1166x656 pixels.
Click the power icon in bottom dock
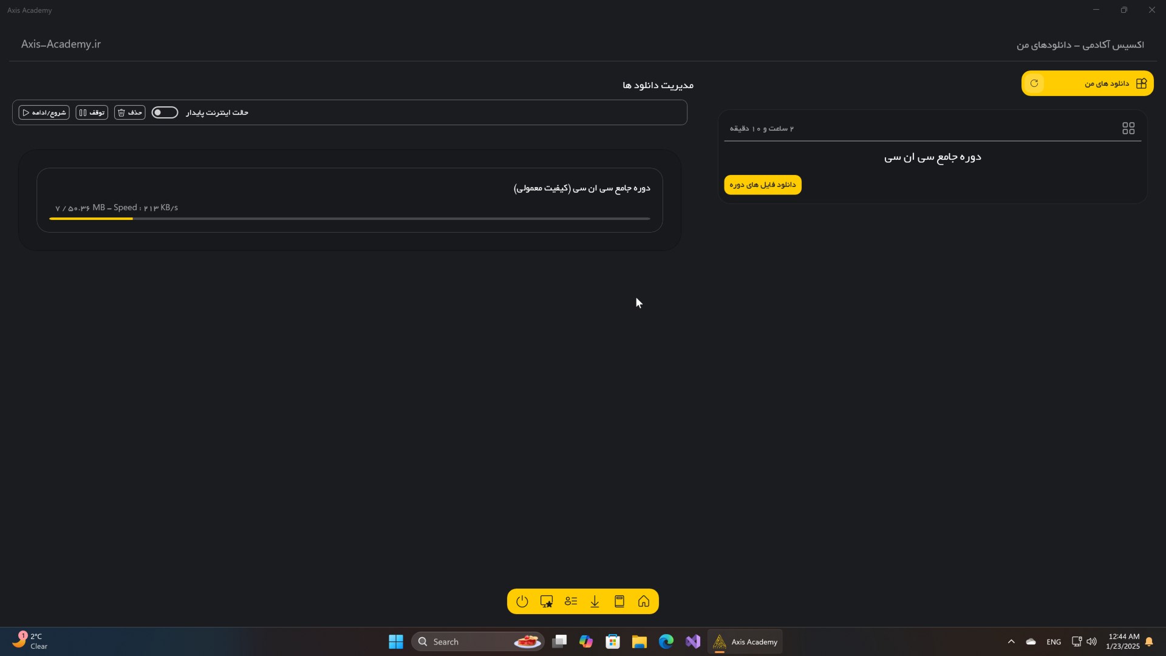tap(522, 601)
